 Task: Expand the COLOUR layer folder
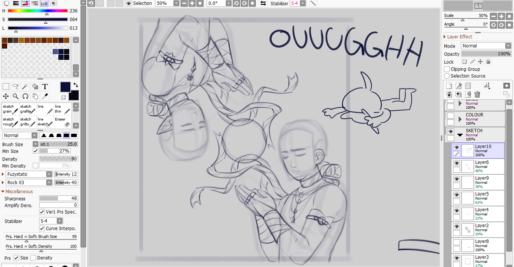pos(460,119)
